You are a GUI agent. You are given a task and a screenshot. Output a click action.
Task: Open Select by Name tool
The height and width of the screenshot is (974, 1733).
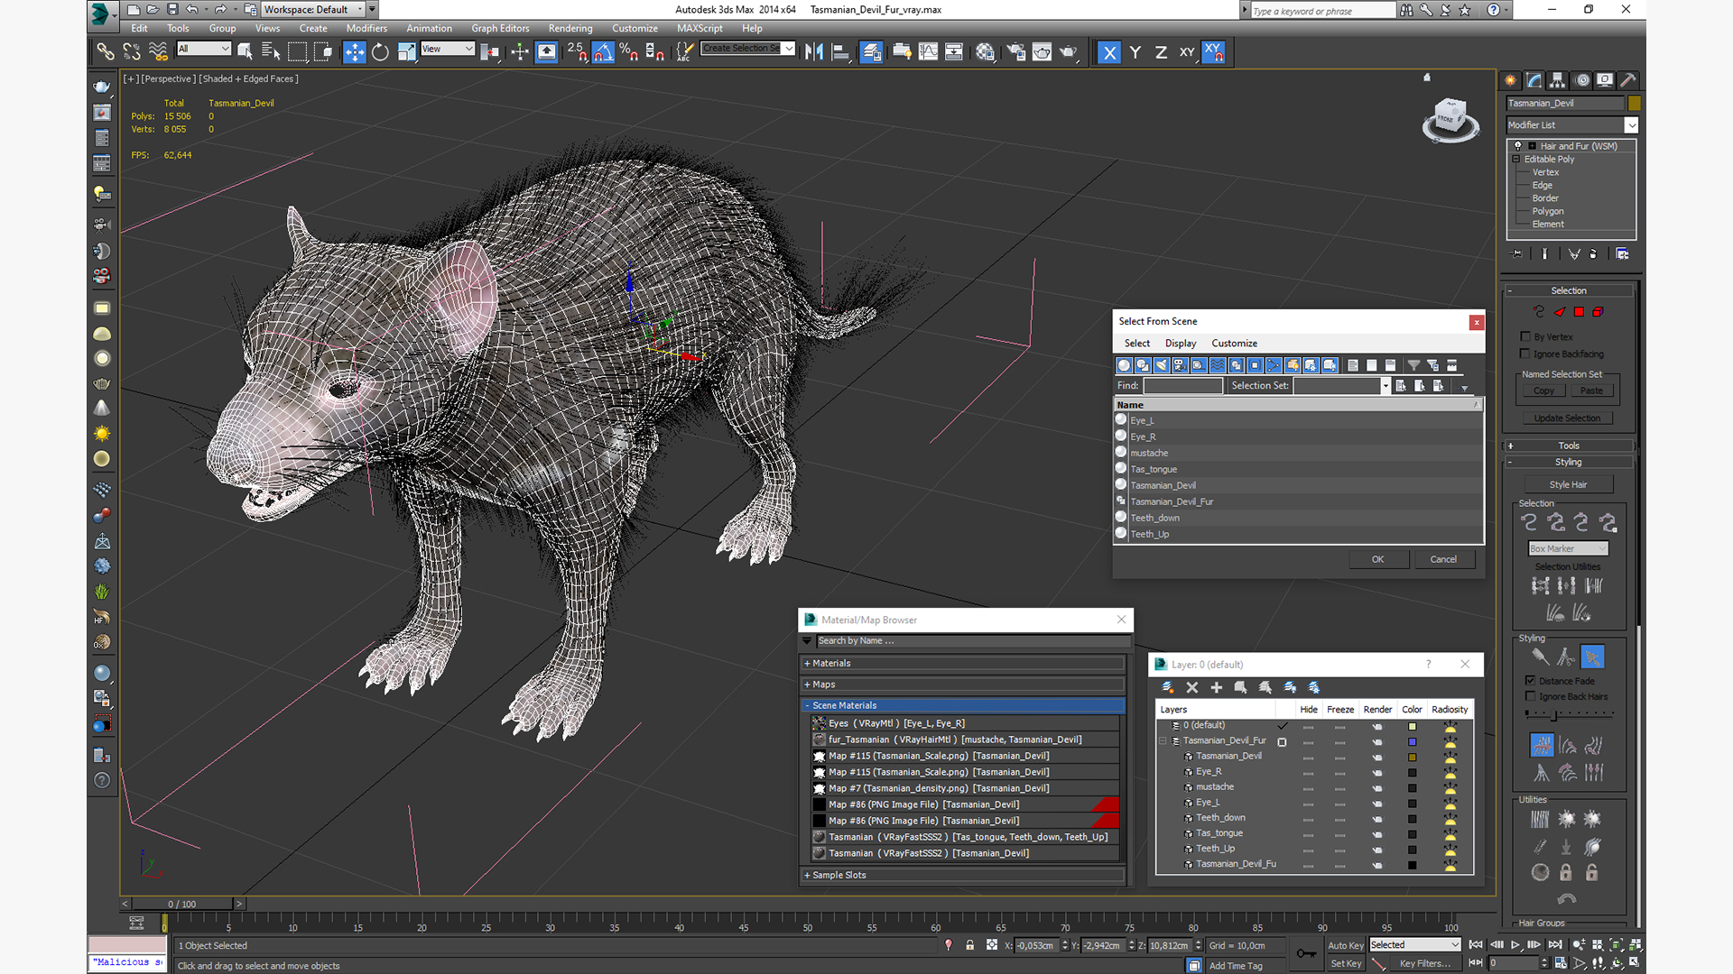coord(270,52)
